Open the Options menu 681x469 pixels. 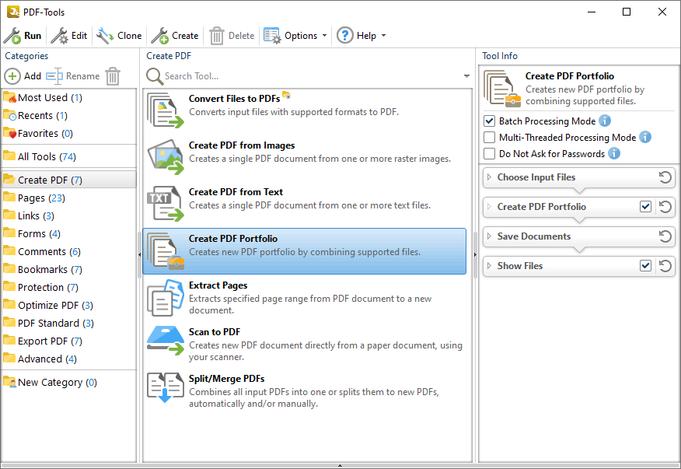pyautogui.click(x=295, y=36)
